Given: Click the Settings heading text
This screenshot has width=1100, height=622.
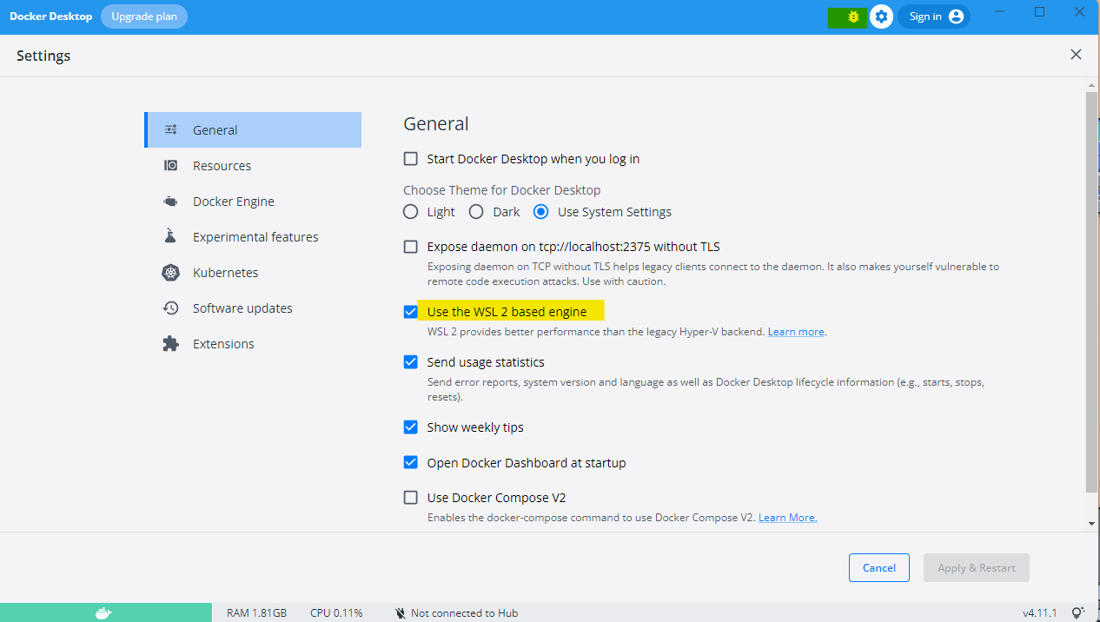Looking at the screenshot, I should 43,56.
